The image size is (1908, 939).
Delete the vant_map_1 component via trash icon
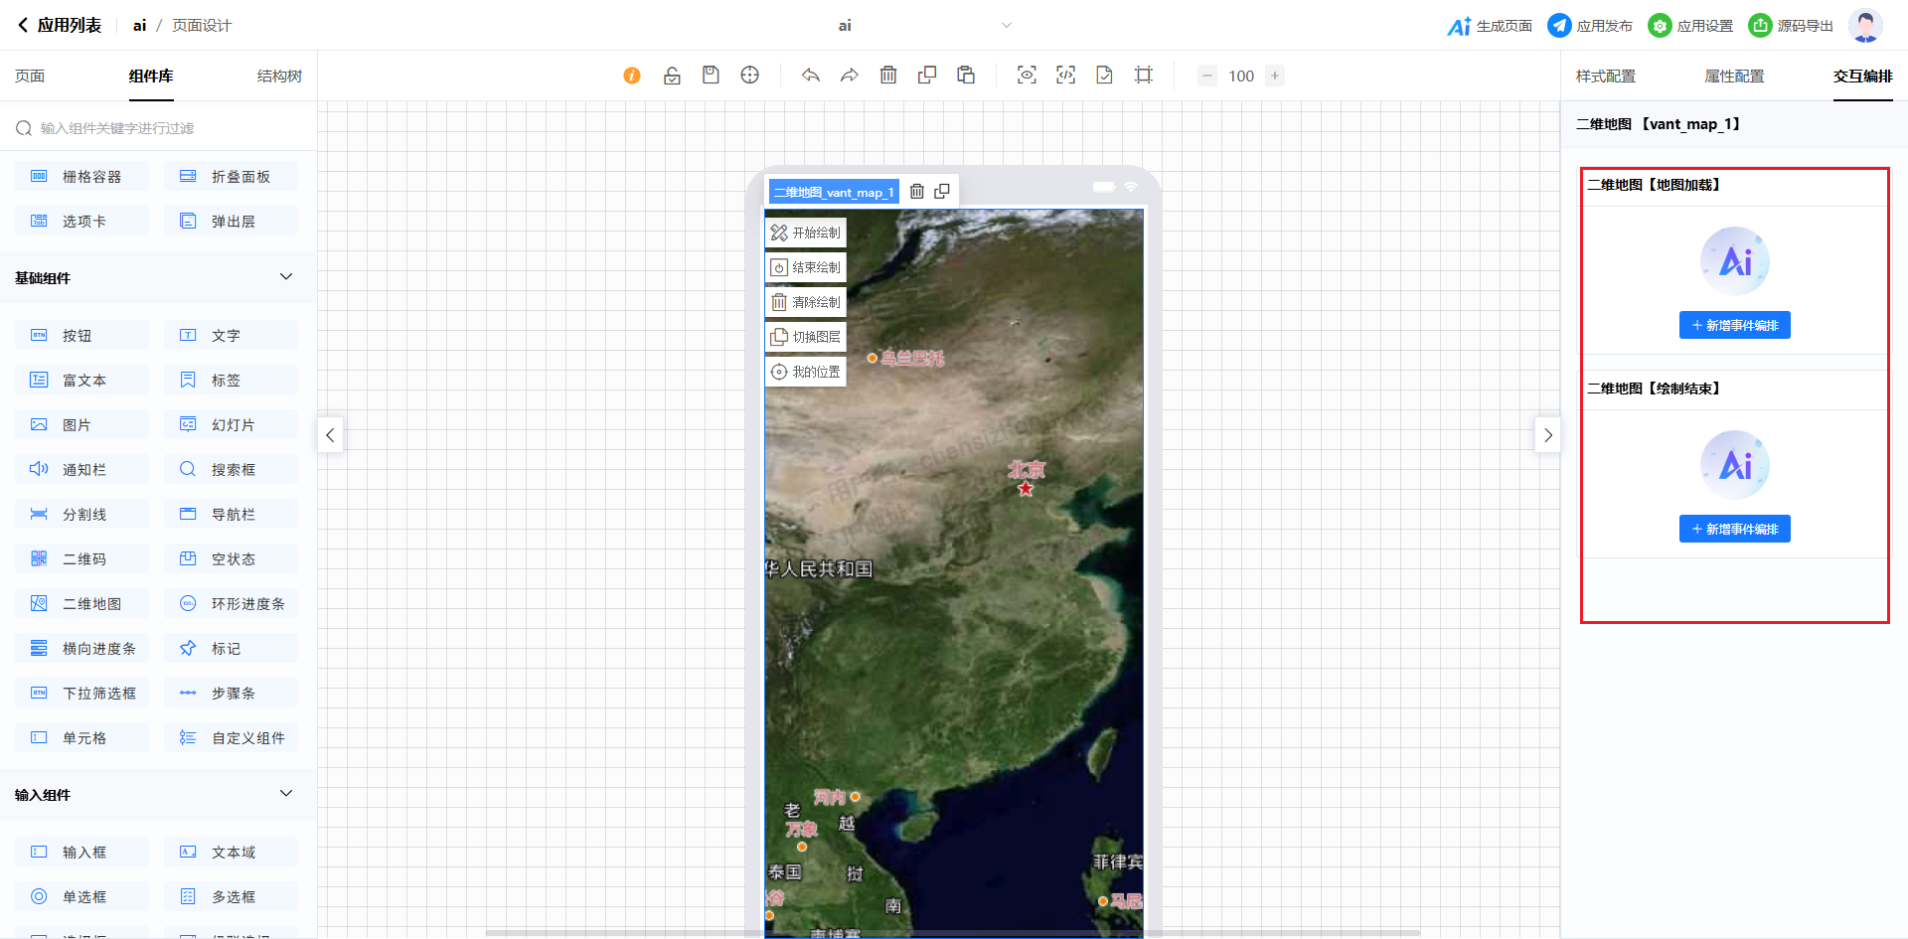pyautogui.click(x=917, y=192)
